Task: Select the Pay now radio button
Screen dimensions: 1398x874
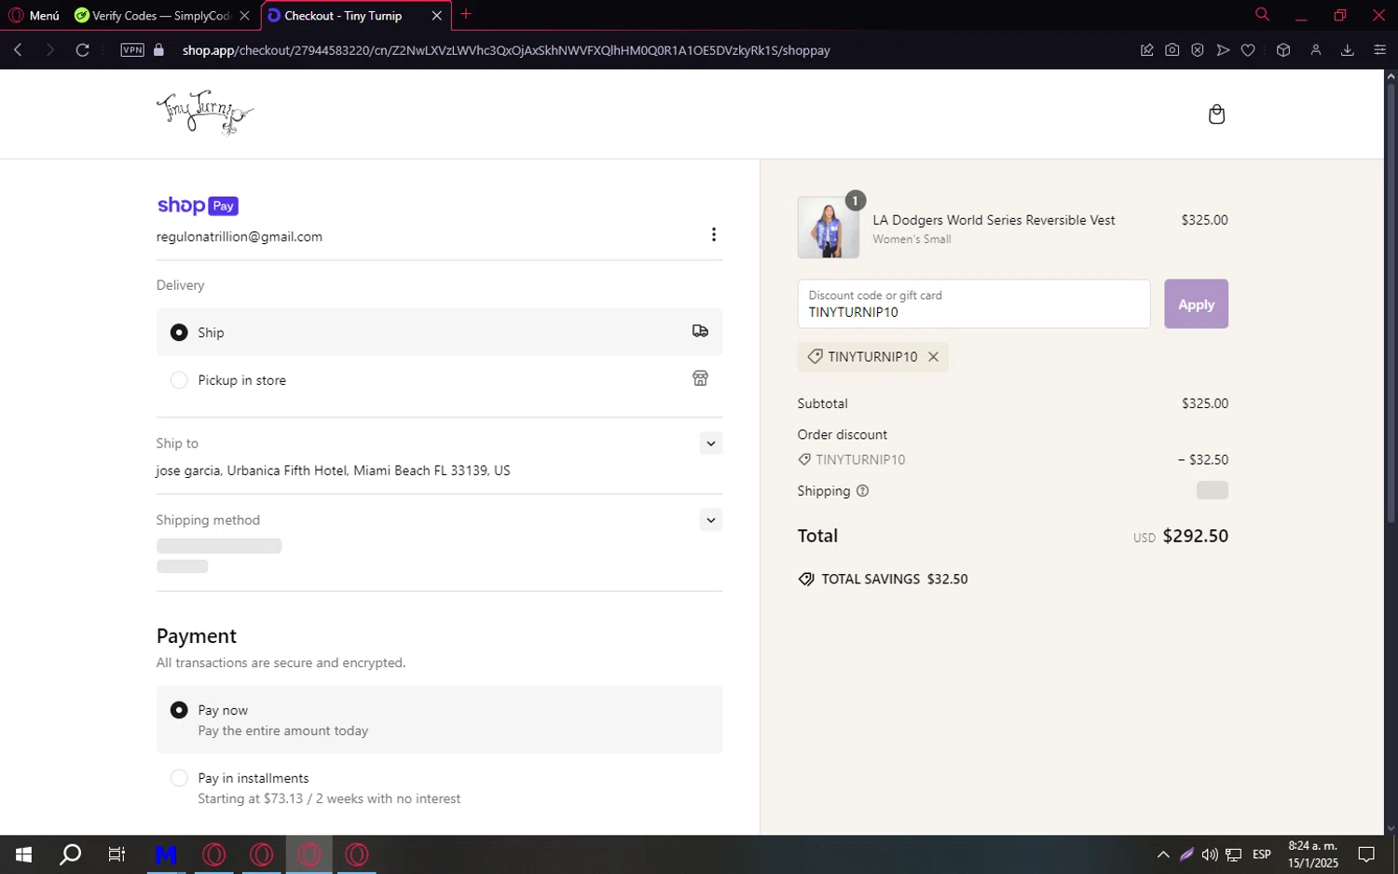Action: pyautogui.click(x=179, y=710)
